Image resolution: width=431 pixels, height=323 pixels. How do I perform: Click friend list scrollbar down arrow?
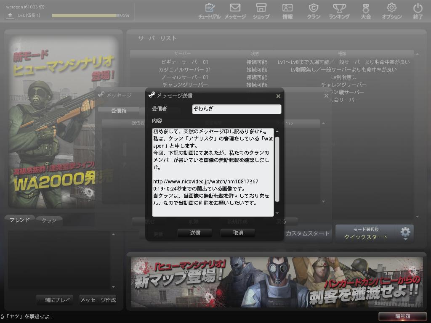pyautogui.click(x=113, y=287)
